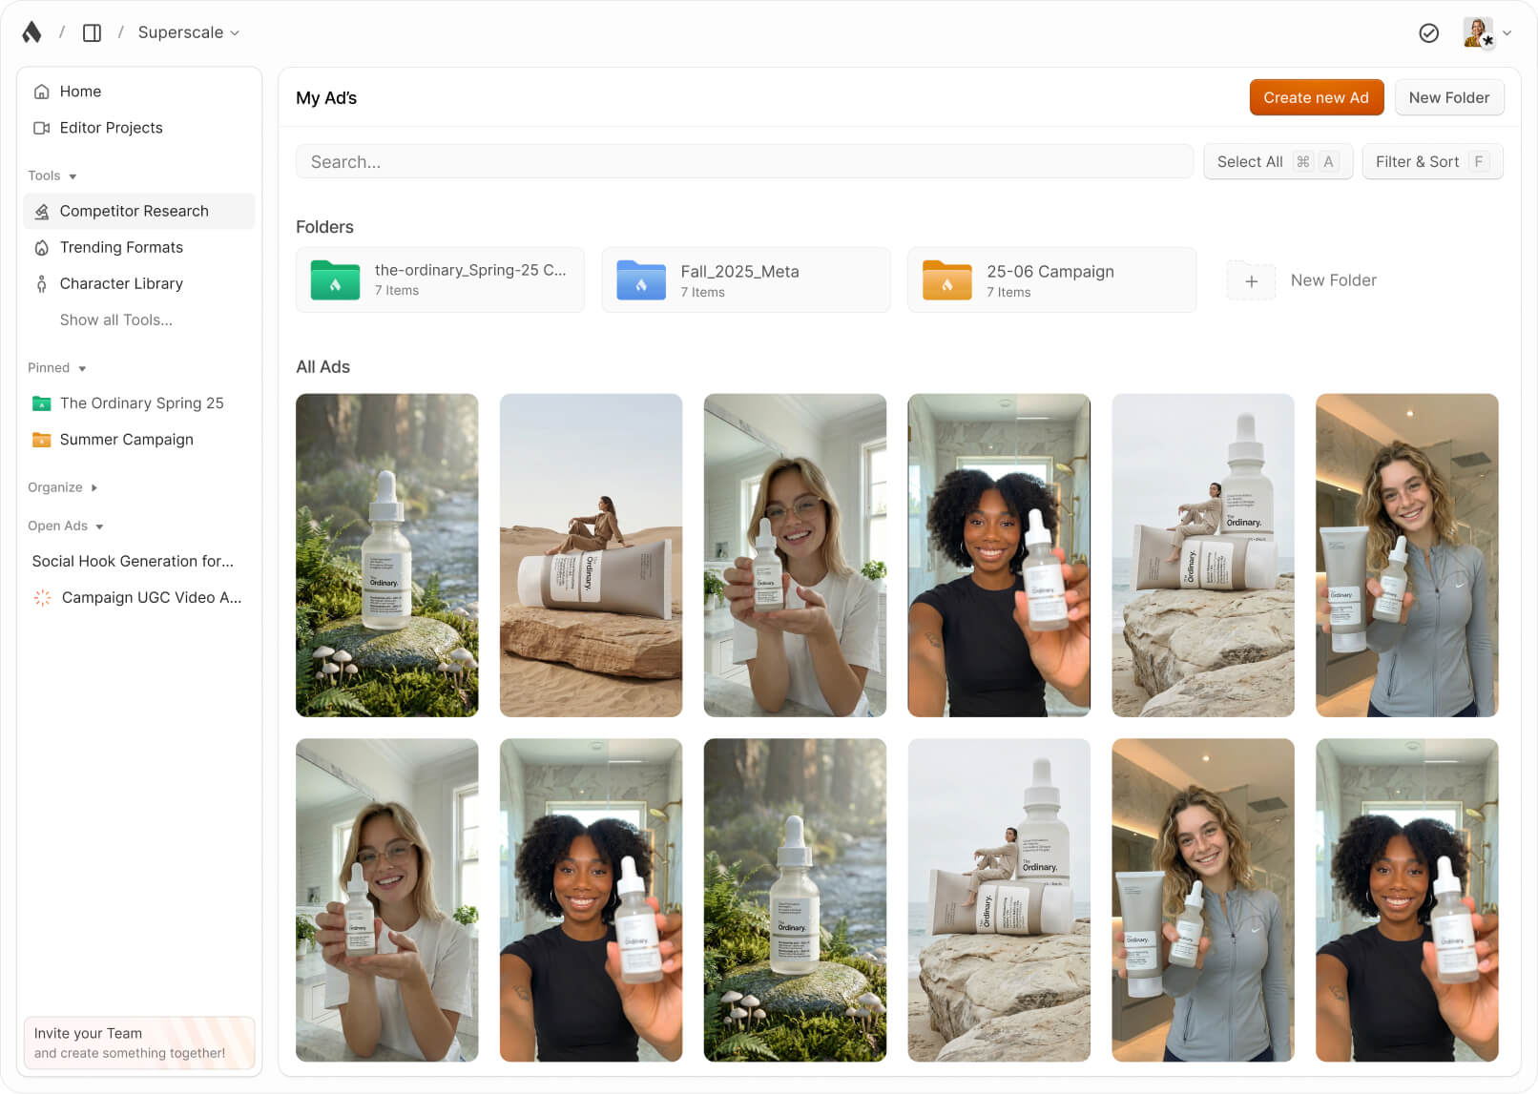The width and height of the screenshot is (1538, 1094).
Task: Open second bottom-row ad, woman in black shirt
Action: coord(591,900)
